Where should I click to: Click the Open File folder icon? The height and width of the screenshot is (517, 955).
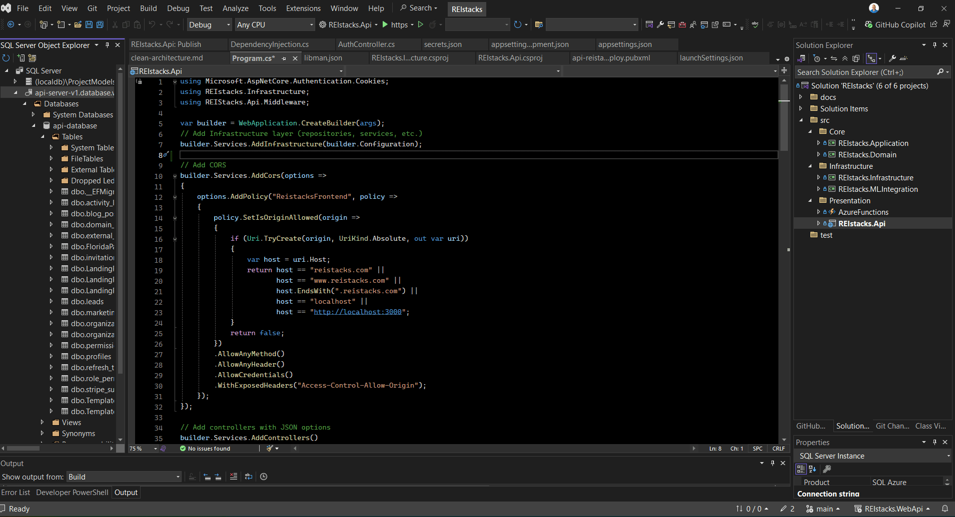[x=78, y=24]
